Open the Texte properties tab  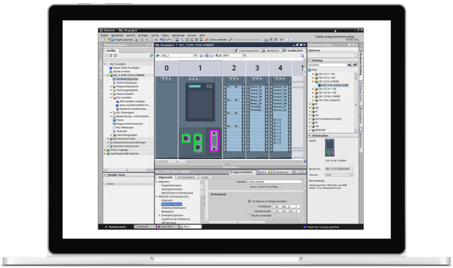tap(204, 177)
